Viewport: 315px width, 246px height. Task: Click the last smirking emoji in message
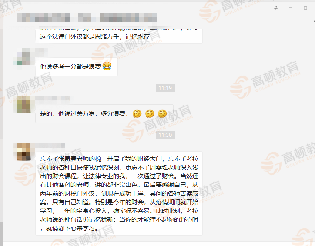coord(162,113)
